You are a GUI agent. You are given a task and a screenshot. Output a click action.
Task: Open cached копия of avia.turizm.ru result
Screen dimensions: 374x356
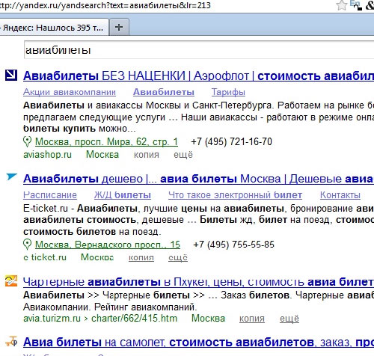(252, 319)
